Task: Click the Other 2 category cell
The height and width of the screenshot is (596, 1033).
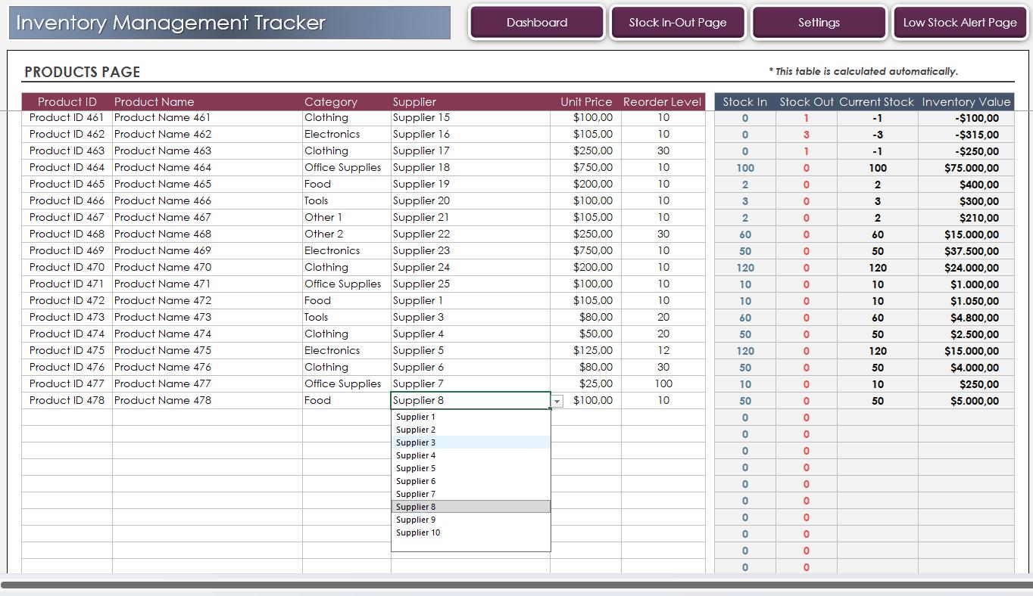Action: tap(347, 234)
